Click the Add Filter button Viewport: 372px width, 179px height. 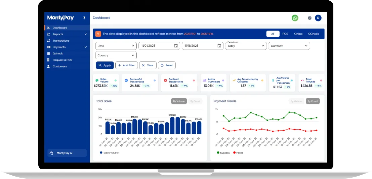click(x=126, y=65)
